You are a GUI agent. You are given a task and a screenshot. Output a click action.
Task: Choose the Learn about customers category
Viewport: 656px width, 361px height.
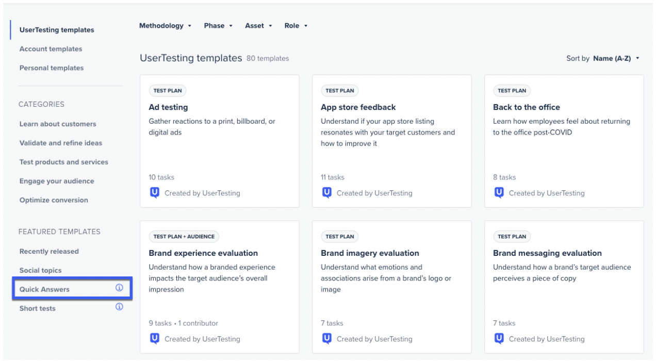(x=58, y=124)
